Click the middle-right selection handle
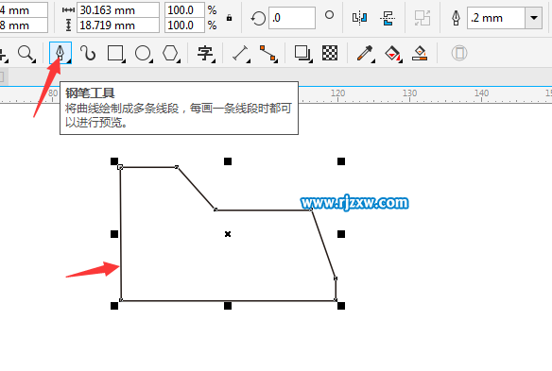 (341, 234)
